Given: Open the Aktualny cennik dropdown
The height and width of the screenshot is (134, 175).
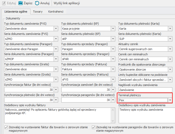Looking at the screenshot, I should 171,49.
